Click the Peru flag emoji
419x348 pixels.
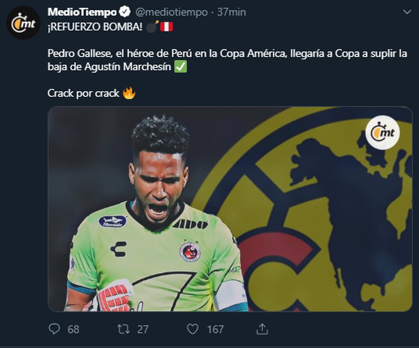coord(166,26)
